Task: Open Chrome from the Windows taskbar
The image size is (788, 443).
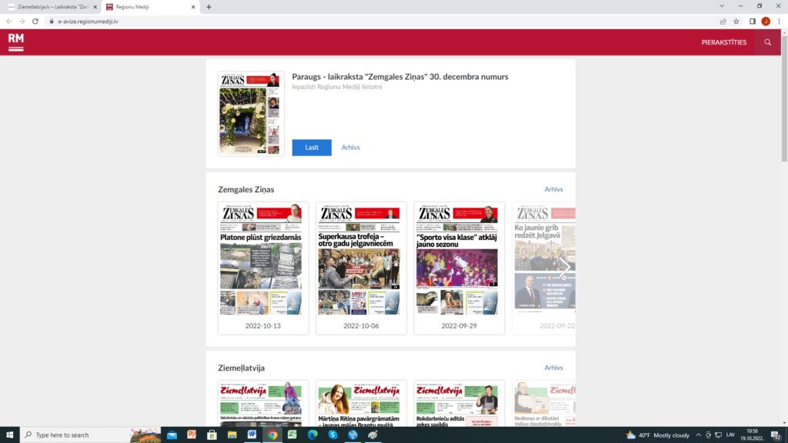Action: [x=272, y=435]
